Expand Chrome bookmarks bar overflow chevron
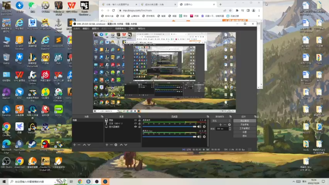 (x=259, y=16)
